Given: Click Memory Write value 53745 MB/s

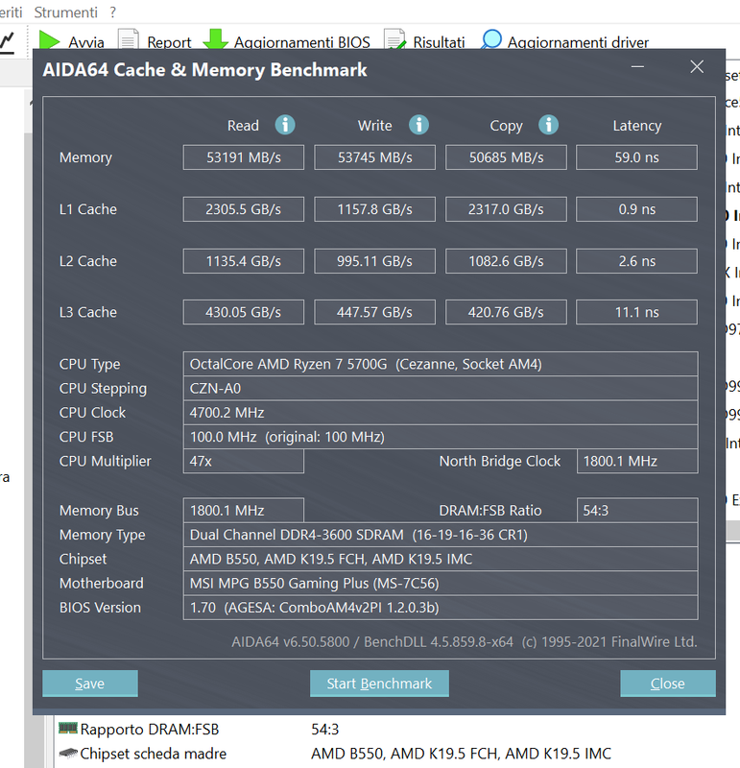Looking at the screenshot, I should point(374,157).
